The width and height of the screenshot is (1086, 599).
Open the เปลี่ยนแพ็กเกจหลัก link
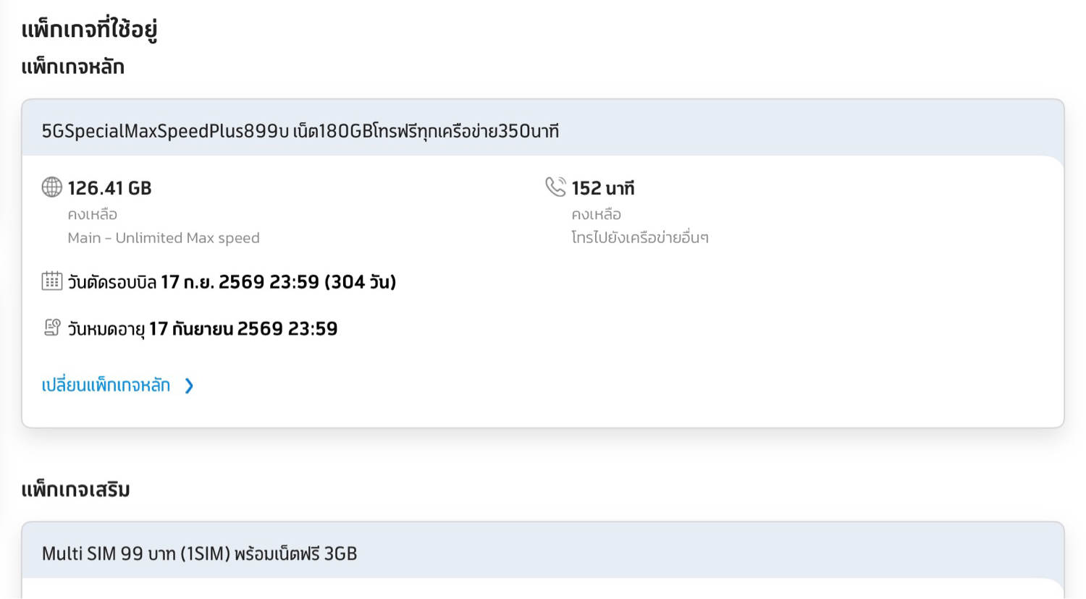[106, 386]
